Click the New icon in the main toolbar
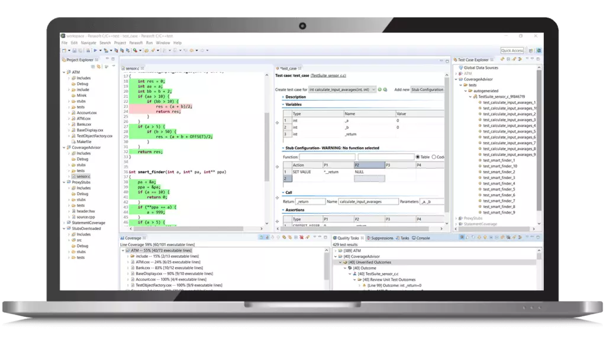The width and height of the screenshot is (606, 340). coord(65,51)
